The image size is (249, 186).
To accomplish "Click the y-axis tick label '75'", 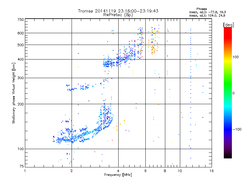I will (22, 166).
